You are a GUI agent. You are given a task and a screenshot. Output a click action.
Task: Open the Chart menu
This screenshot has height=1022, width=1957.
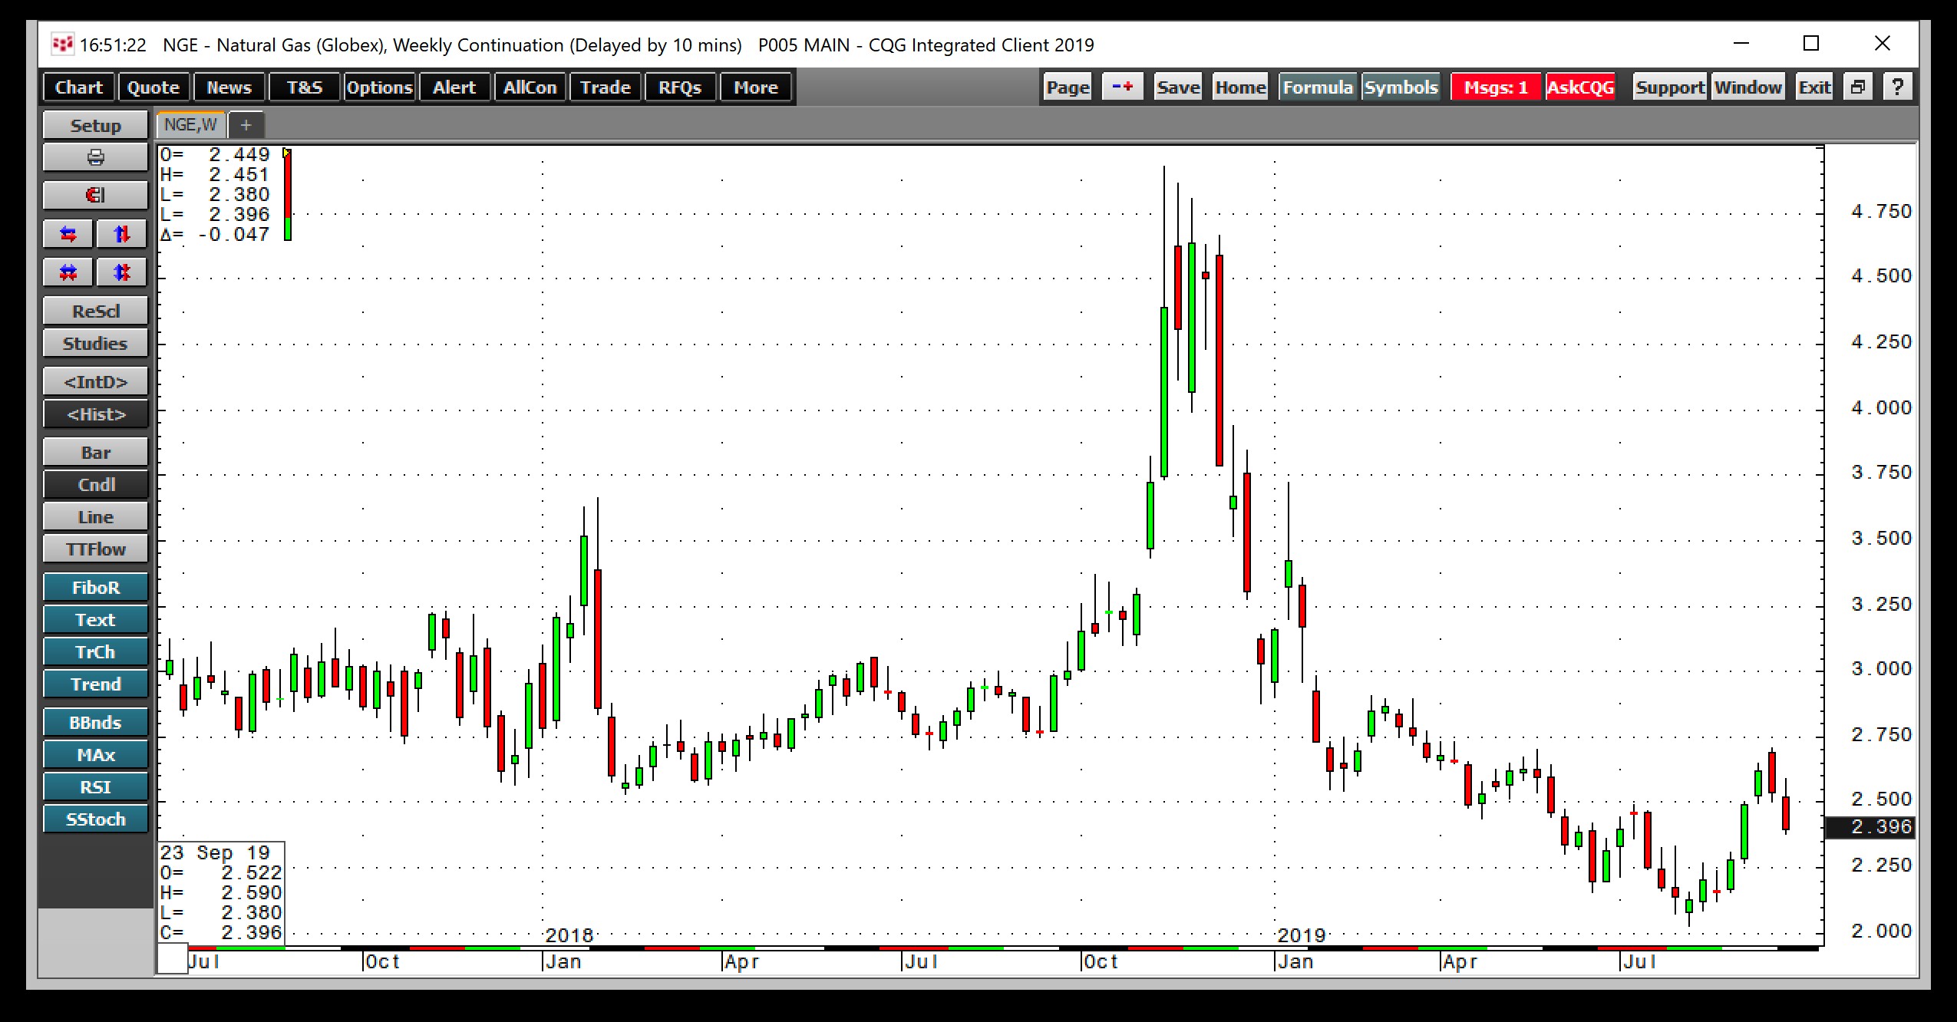point(79,87)
